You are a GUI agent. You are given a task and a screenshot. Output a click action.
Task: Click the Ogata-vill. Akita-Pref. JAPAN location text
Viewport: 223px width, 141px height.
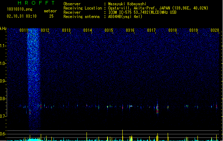[158, 8]
